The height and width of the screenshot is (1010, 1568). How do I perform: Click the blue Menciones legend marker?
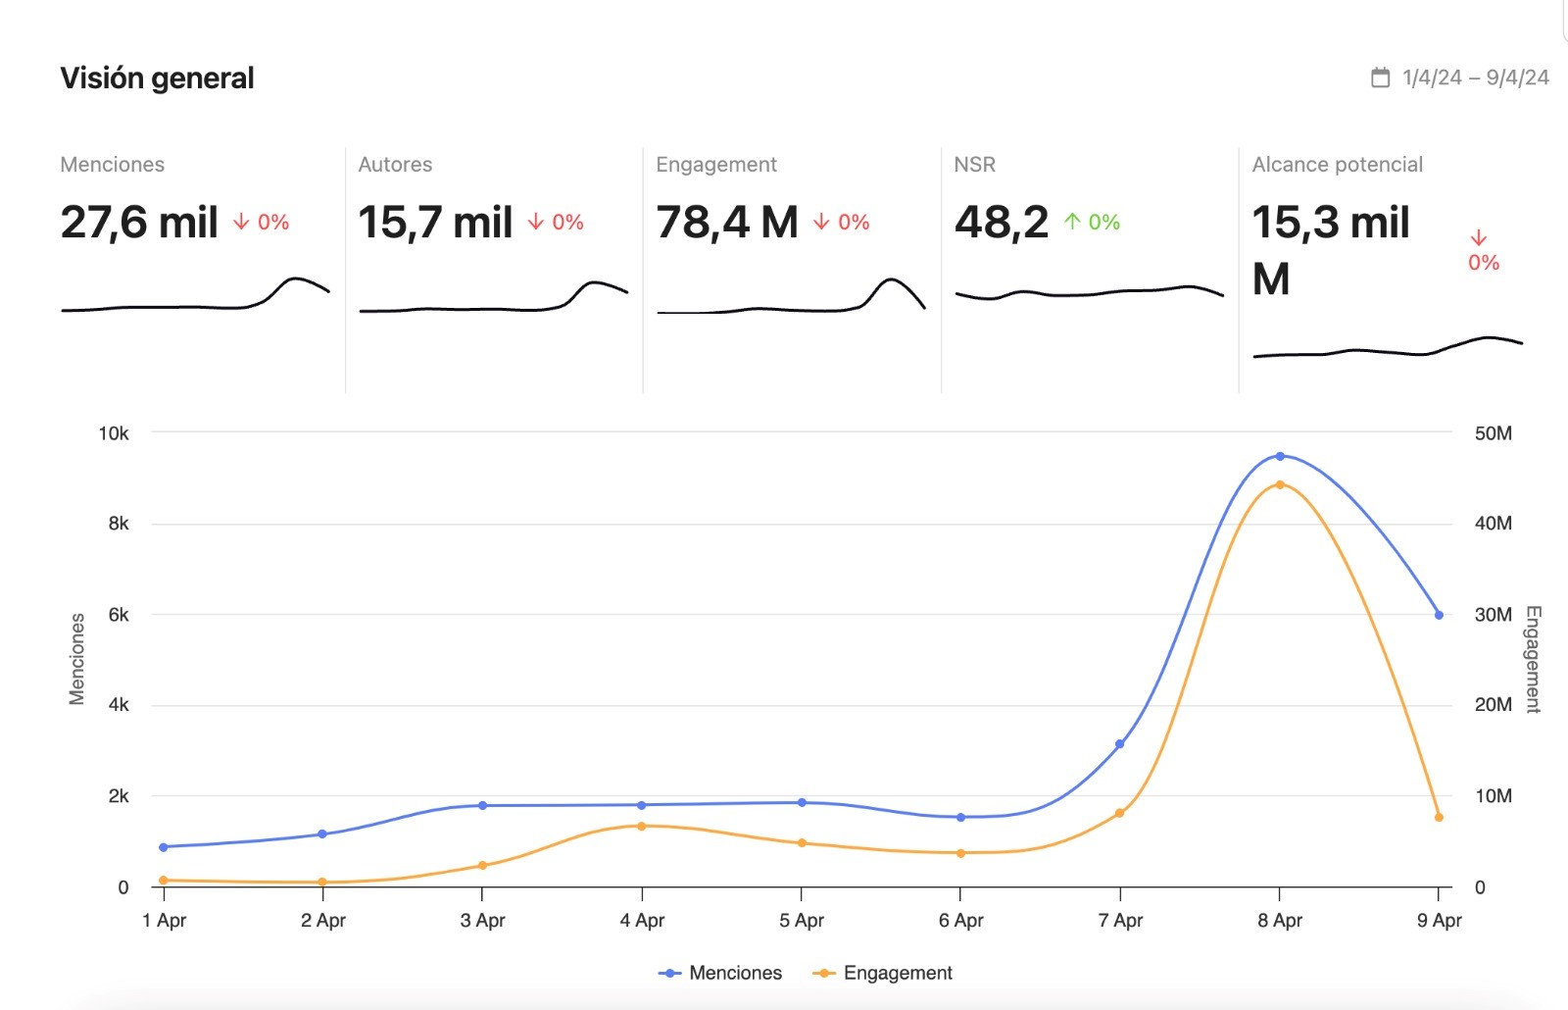(x=669, y=973)
